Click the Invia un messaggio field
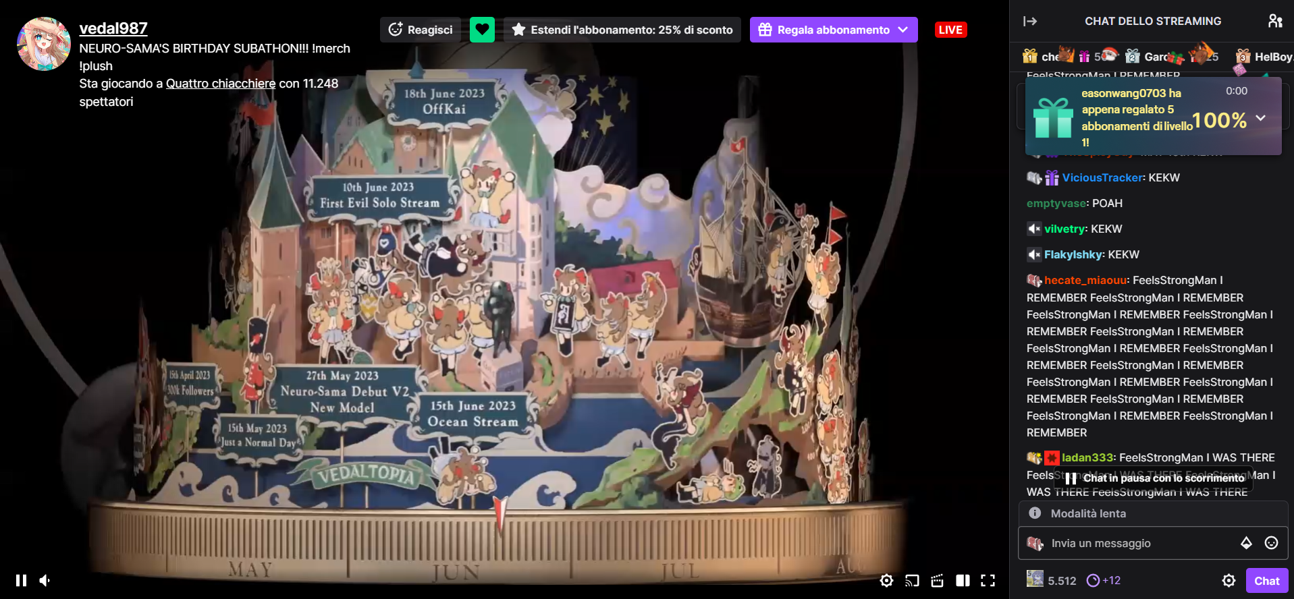 pos(1141,543)
